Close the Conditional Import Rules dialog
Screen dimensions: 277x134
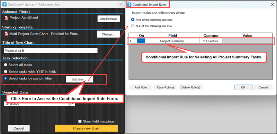(x=272, y=5)
